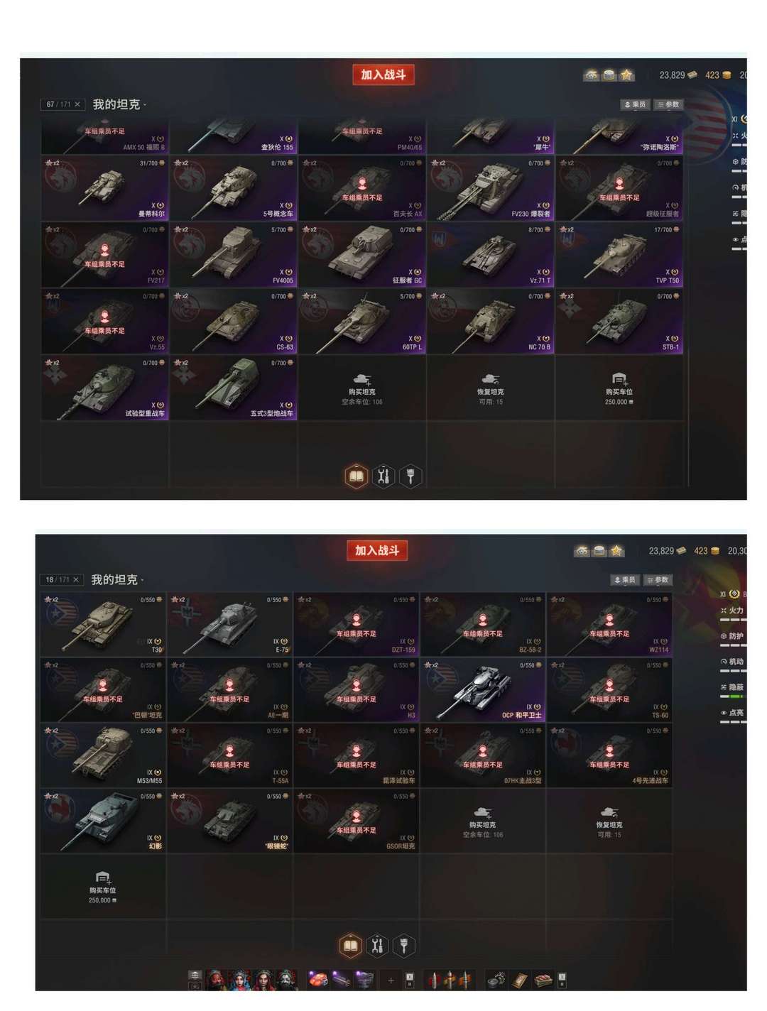Click the empty plus equipment slot
Screen dimensions: 767x1011
391,980
